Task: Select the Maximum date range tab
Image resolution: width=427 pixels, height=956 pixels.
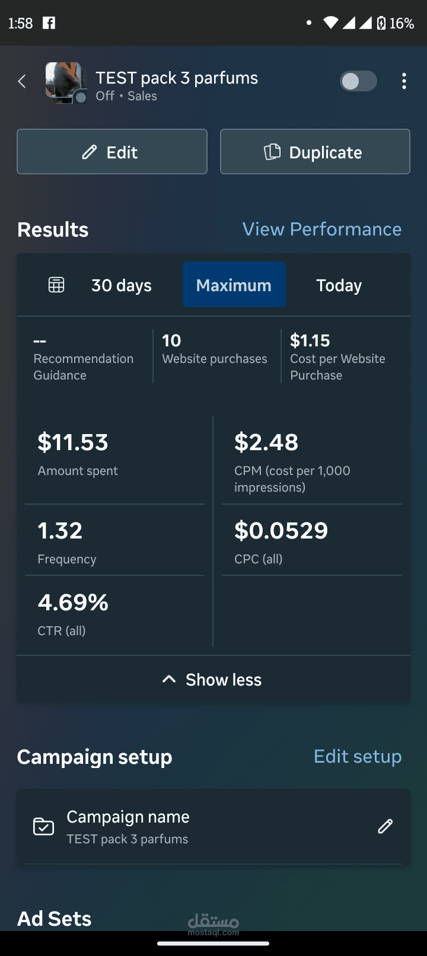Action: tap(234, 285)
